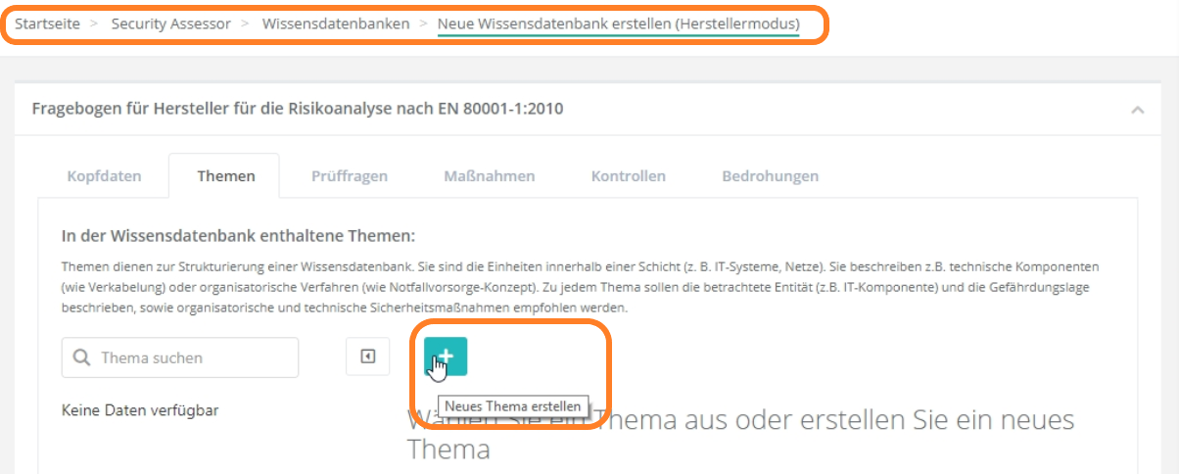This screenshot has width=1179, height=474.
Task: Go to the Maßnahmen tab
Action: point(490,176)
